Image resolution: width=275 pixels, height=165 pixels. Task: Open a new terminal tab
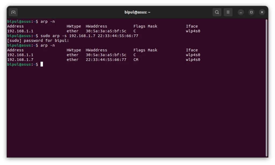(13, 12)
